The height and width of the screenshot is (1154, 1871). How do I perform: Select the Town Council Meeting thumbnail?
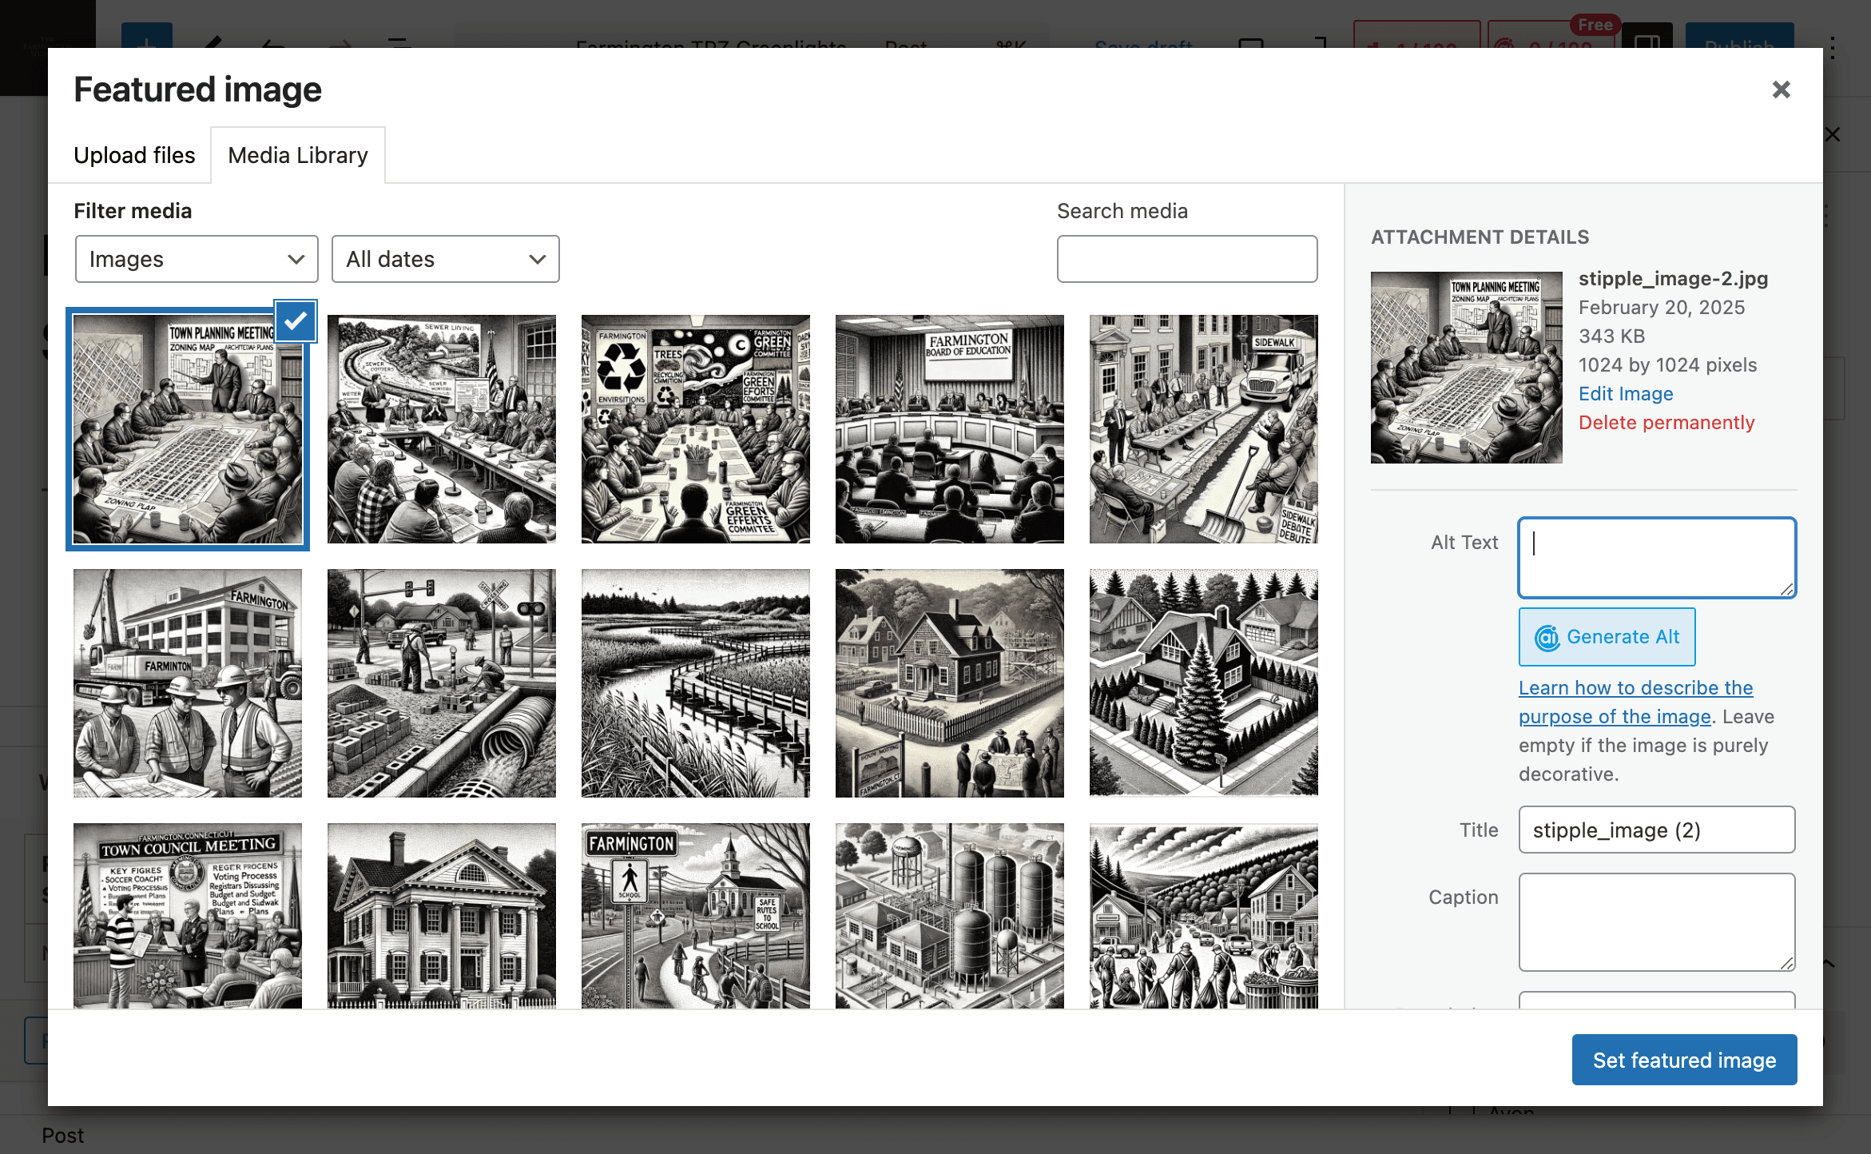[x=188, y=916]
